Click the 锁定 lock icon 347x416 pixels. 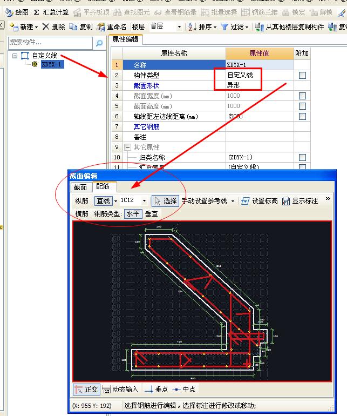pos(286,12)
